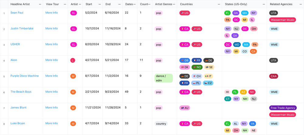Click the DK country tag
Image resolution: width=304 pixels, height=135 pixels.
[185, 67]
